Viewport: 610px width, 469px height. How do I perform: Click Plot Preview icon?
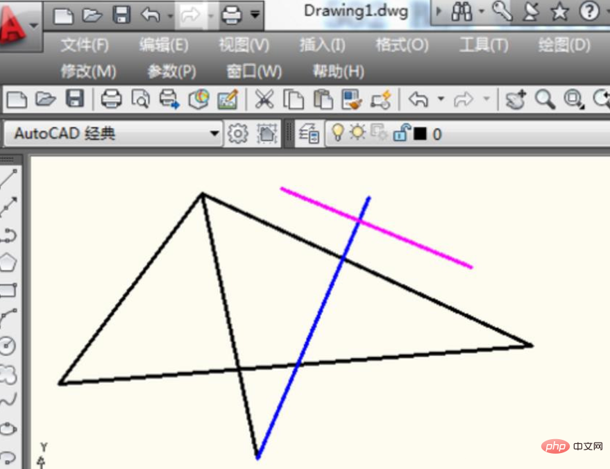coord(140,99)
